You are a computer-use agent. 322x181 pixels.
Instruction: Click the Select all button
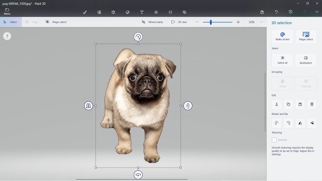pyautogui.click(x=283, y=60)
